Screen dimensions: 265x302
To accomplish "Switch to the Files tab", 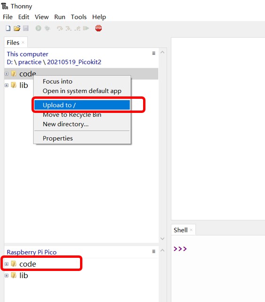I will pos(13,42).
